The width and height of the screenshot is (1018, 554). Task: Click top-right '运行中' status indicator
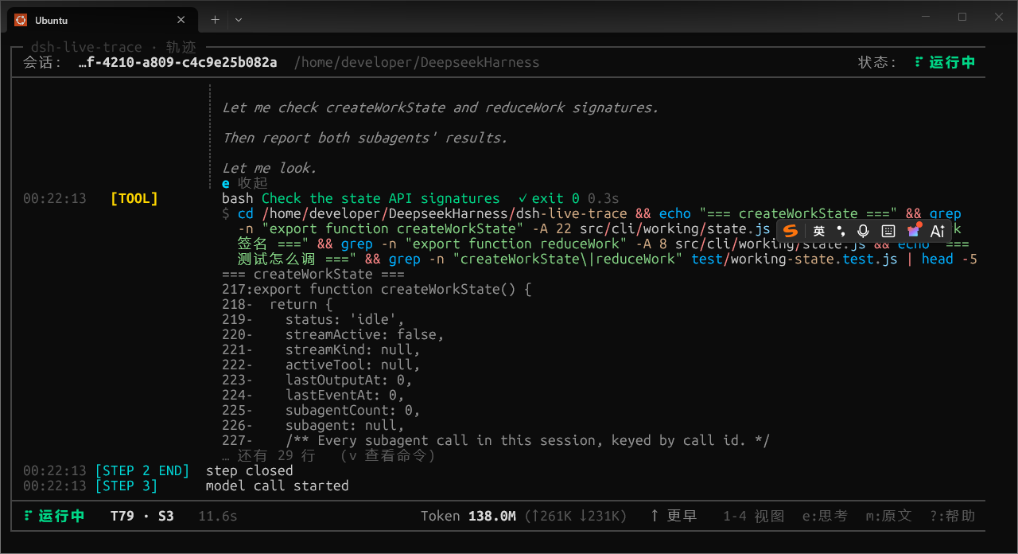point(945,62)
